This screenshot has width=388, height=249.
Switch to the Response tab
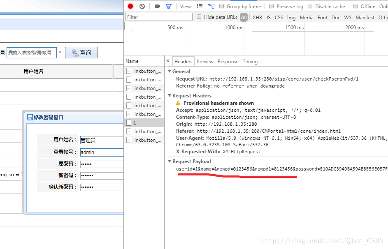[228, 62]
